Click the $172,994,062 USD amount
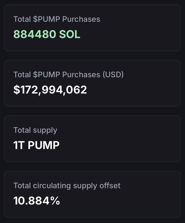Viewport: 185px width, 223px height. pos(50,90)
